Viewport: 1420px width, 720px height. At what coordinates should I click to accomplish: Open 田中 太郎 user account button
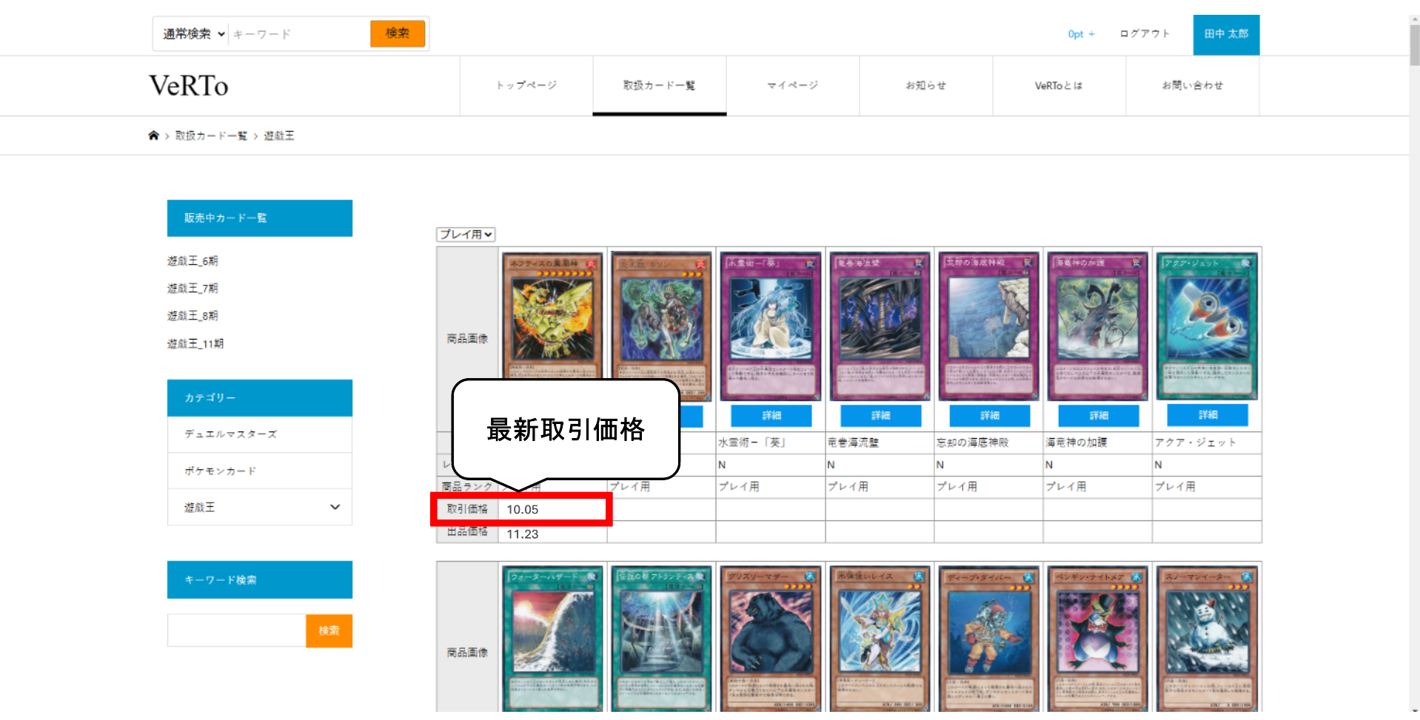point(1226,35)
